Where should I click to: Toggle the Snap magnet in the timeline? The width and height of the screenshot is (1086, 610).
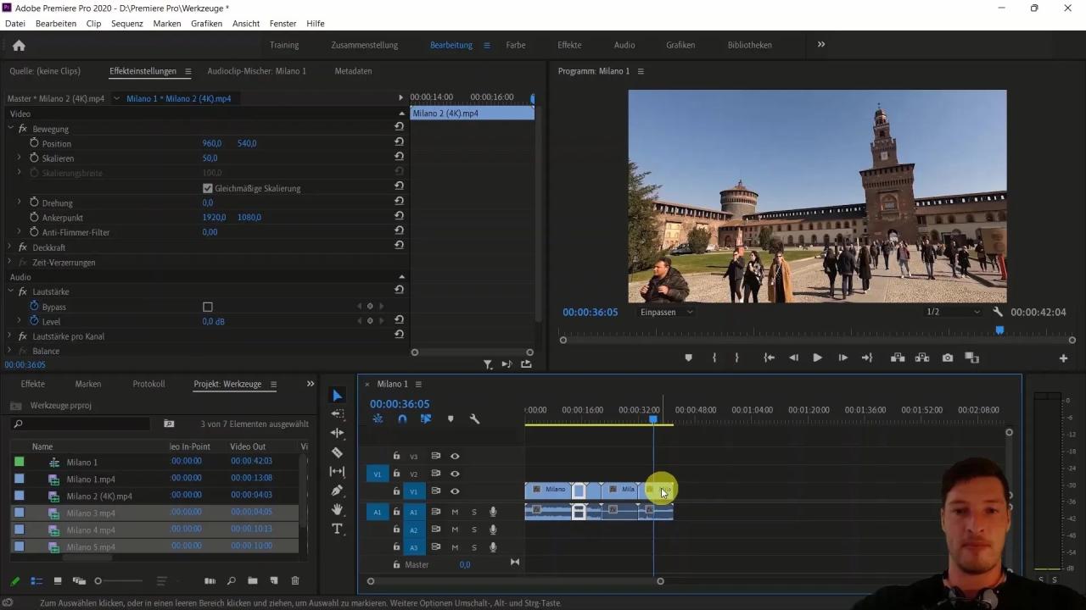[x=402, y=419]
